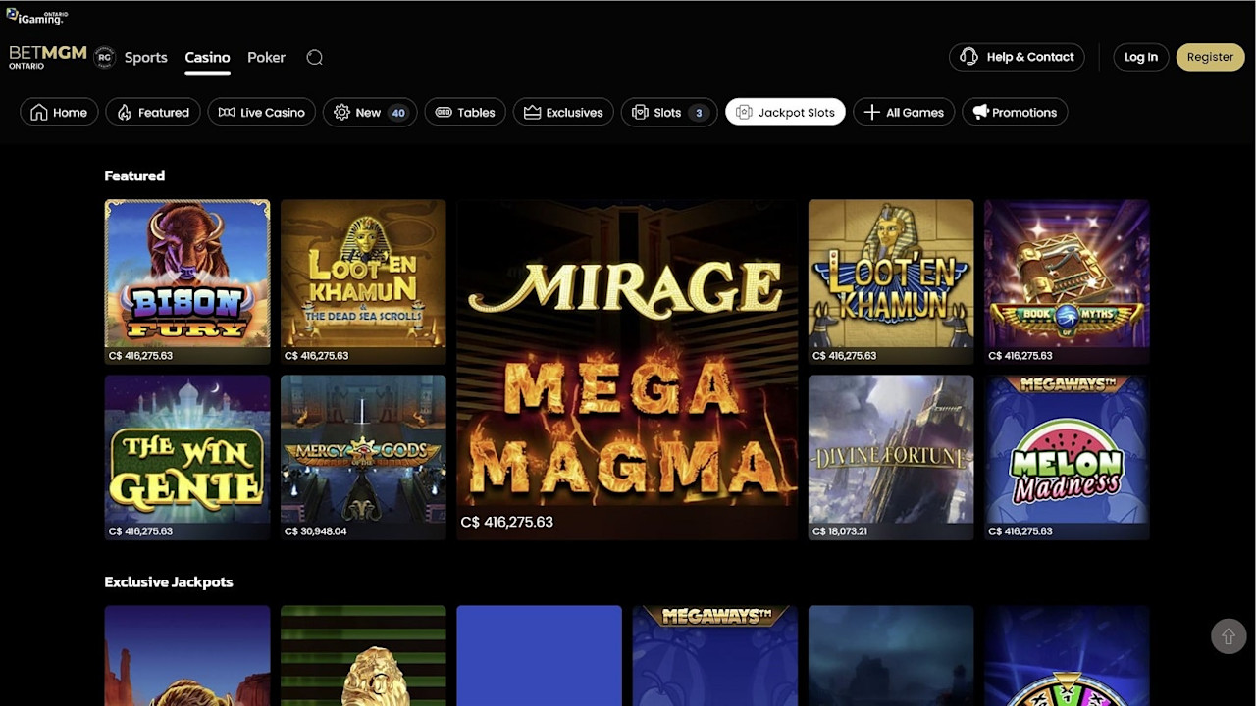
Task: Open the Tables category
Action: click(465, 113)
